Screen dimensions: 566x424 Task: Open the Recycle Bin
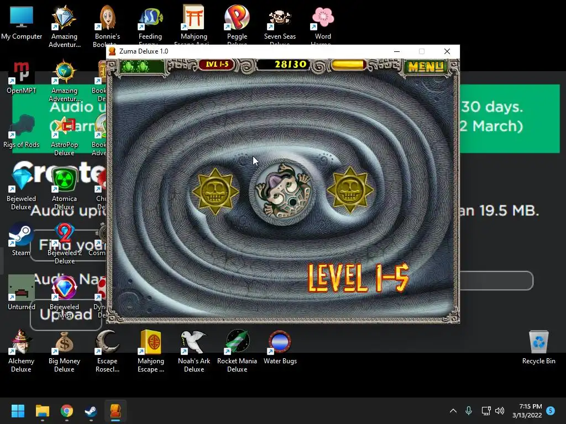point(538,348)
